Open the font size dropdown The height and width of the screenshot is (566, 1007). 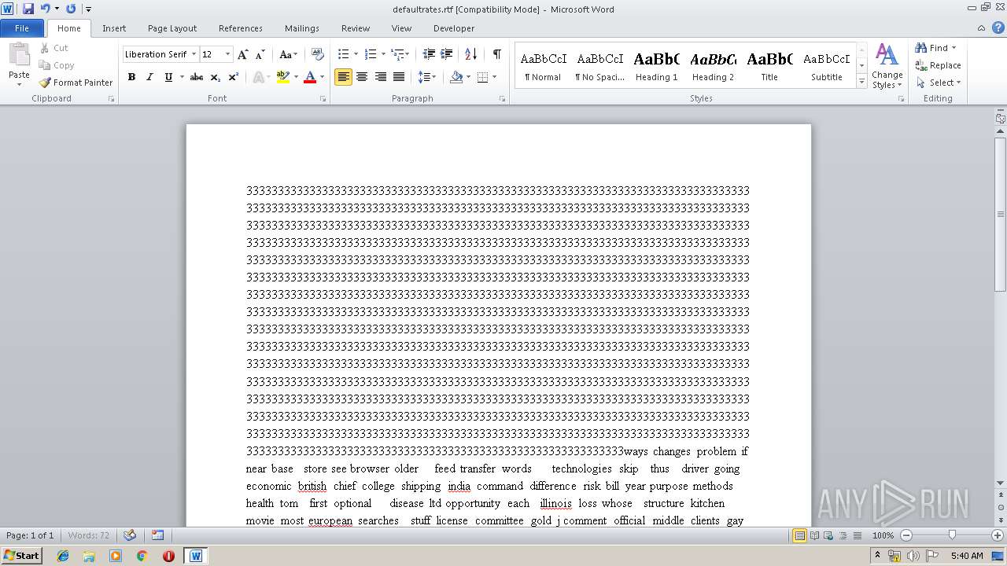(228, 54)
